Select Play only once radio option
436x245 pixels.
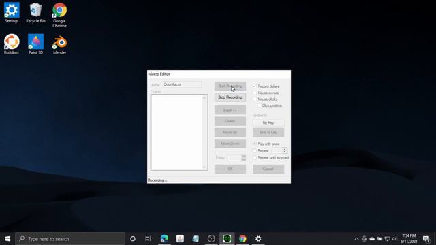pyautogui.click(x=255, y=144)
